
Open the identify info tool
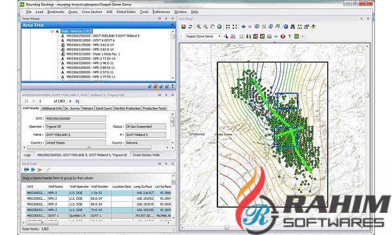[286, 27]
